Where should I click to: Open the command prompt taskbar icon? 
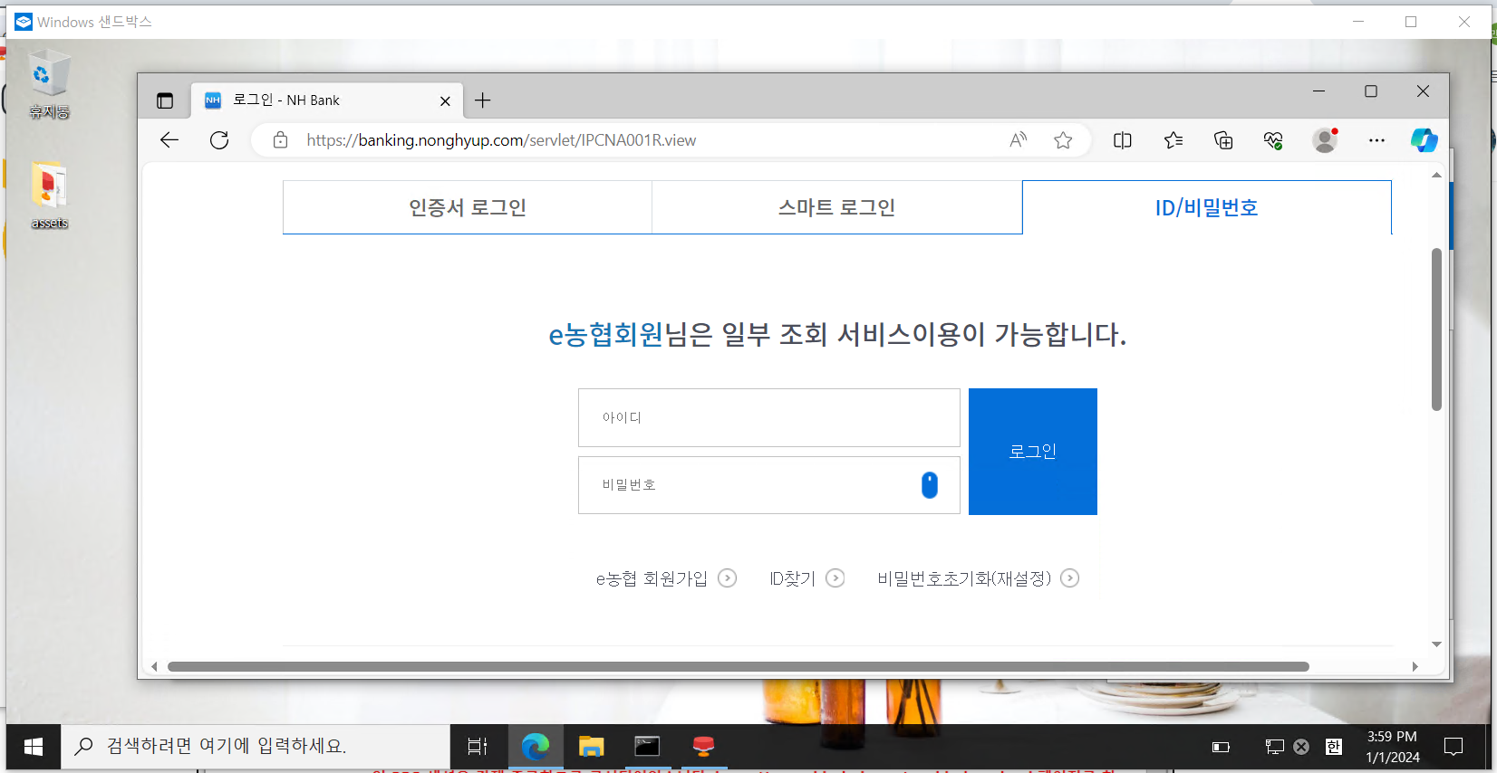[647, 747]
